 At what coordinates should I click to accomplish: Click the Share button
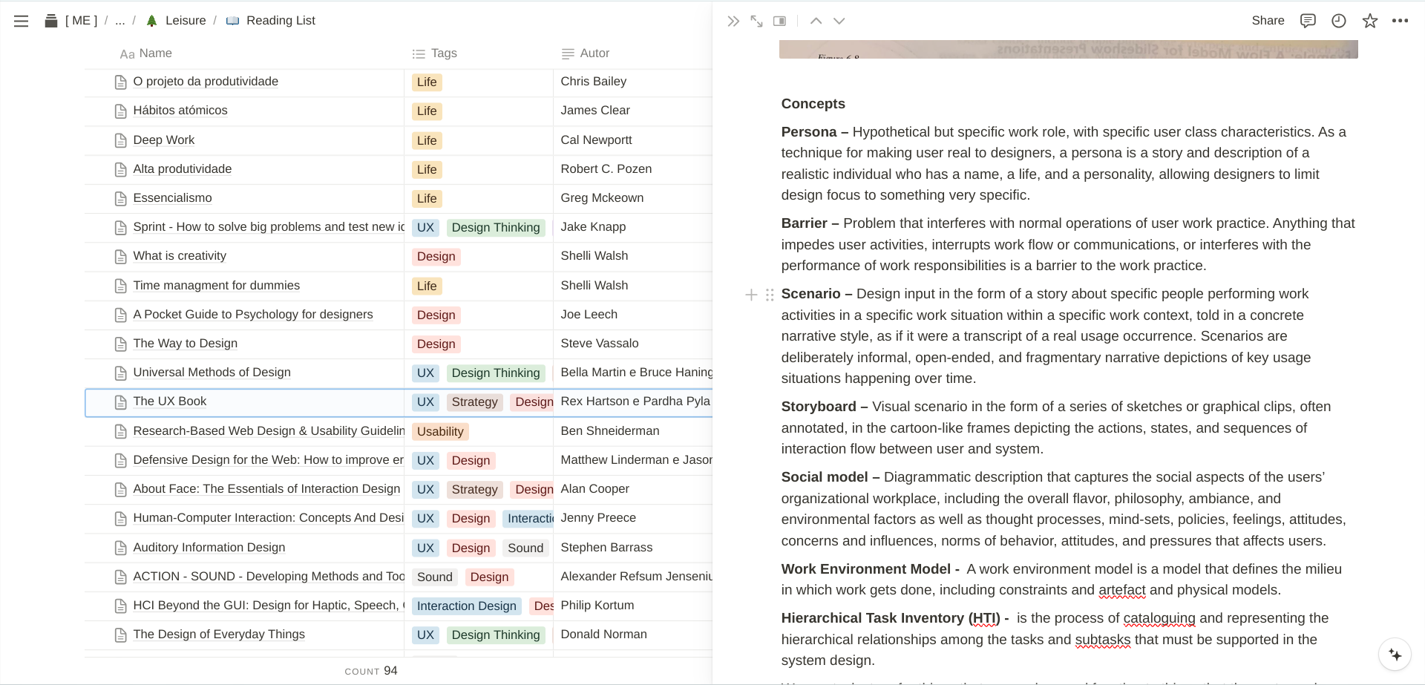pos(1268,21)
